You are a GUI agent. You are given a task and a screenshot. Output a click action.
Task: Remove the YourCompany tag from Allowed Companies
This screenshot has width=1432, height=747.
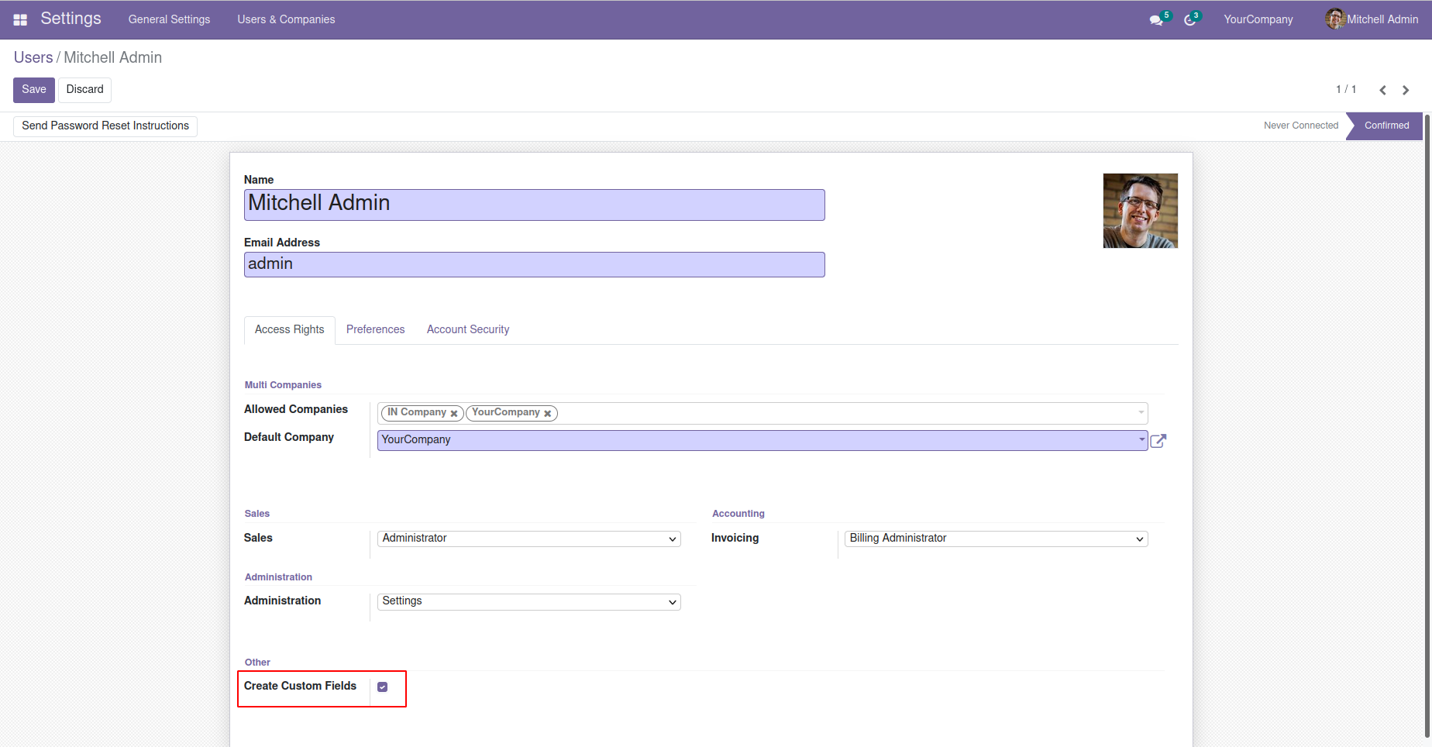547,414
